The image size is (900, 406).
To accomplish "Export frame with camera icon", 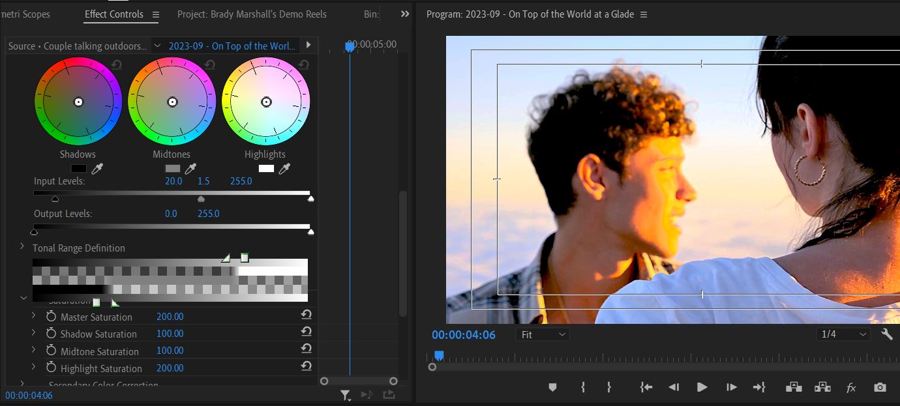I will tap(880, 387).
